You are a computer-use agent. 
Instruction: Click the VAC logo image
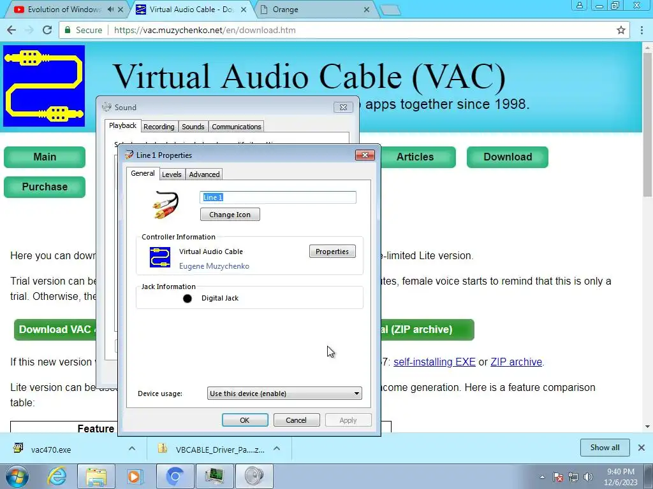tap(44, 86)
